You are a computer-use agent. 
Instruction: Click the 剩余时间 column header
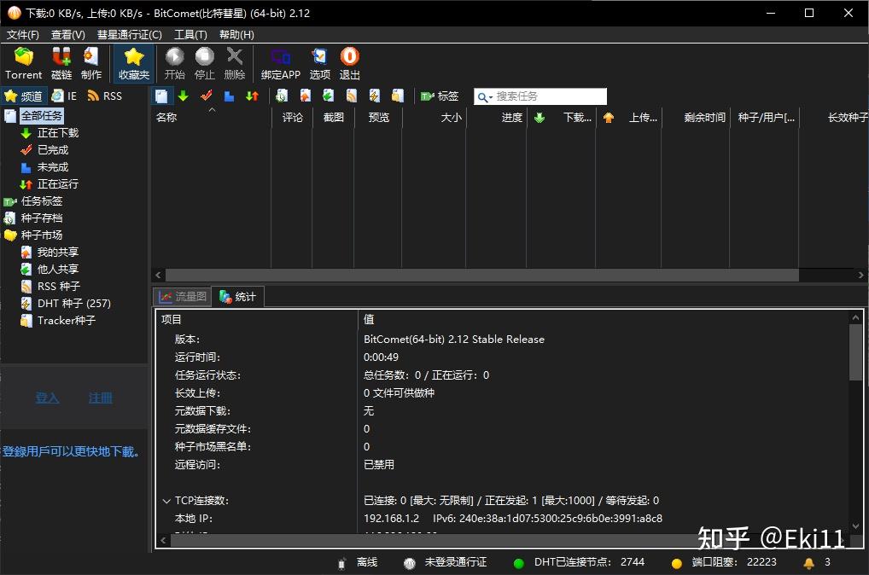click(697, 118)
